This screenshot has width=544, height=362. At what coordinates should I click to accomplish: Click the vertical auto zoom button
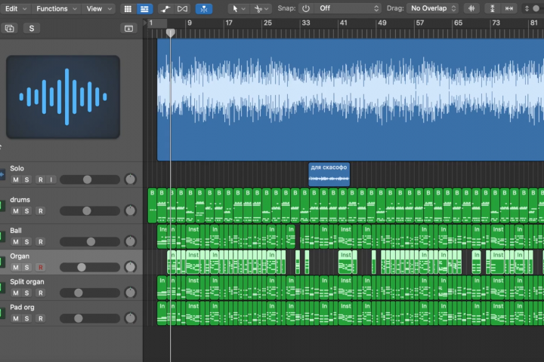click(492, 8)
